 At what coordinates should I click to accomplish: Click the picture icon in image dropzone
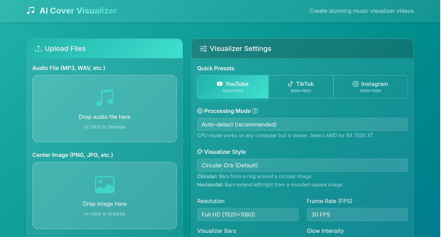click(x=105, y=185)
